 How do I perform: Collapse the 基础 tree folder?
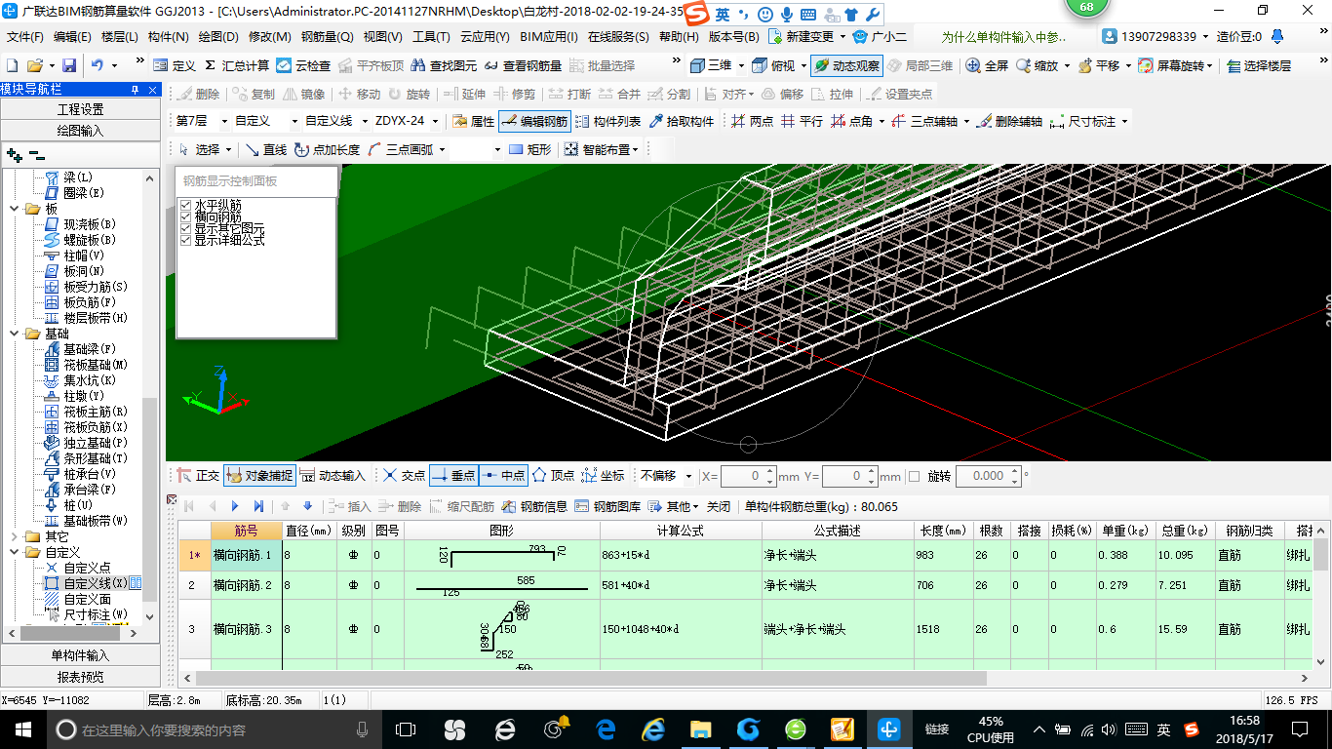[15, 334]
